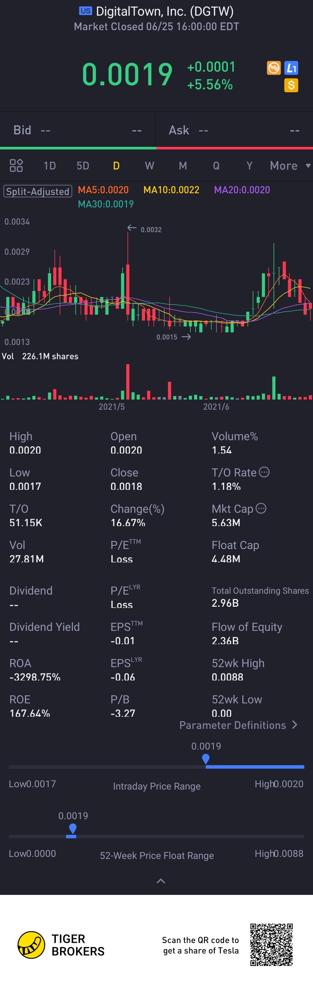
Task: Tap the orange no-short-selling badge icon
Action: (274, 68)
